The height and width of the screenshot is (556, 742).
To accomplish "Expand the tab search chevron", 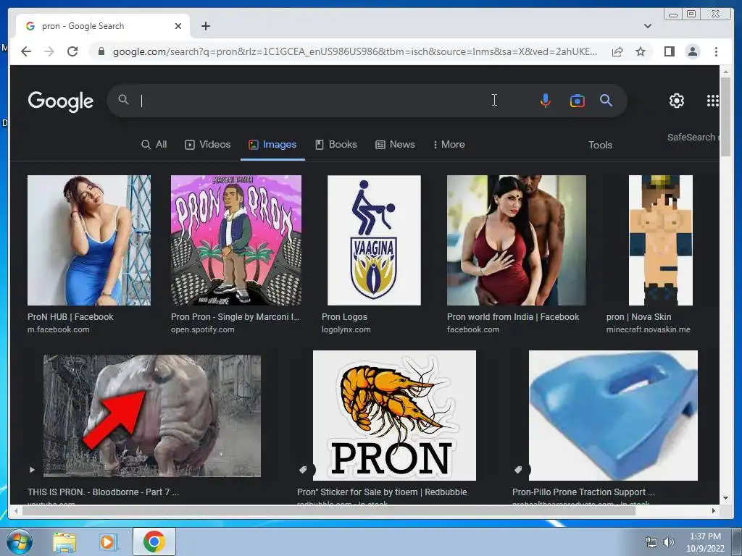I will 647,26.
